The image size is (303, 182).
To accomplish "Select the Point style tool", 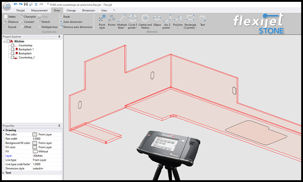I will tap(102, 21).
